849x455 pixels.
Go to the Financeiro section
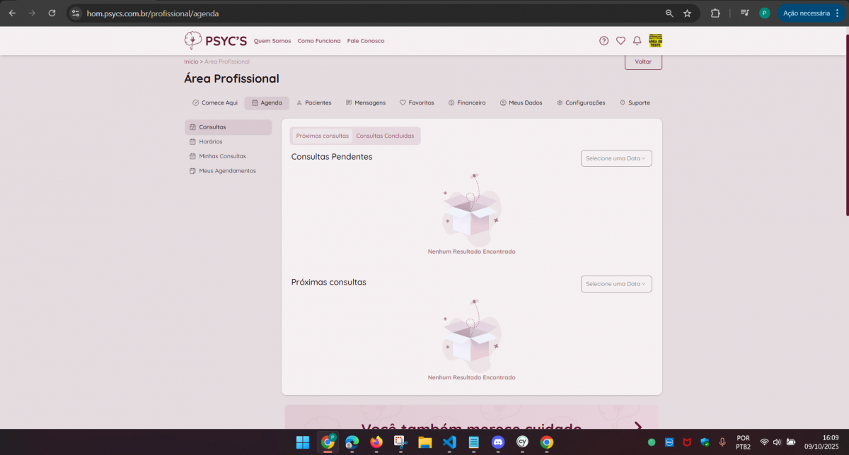point(467,103)
